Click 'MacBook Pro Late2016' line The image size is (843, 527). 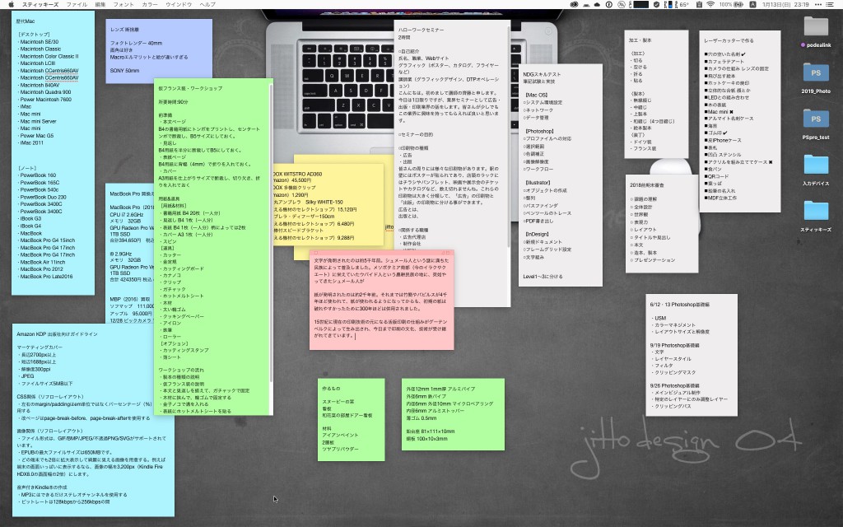(45, 277)
